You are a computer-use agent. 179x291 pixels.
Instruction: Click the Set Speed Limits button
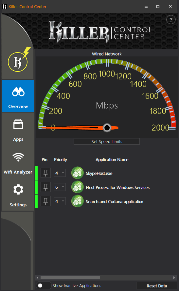107,141
